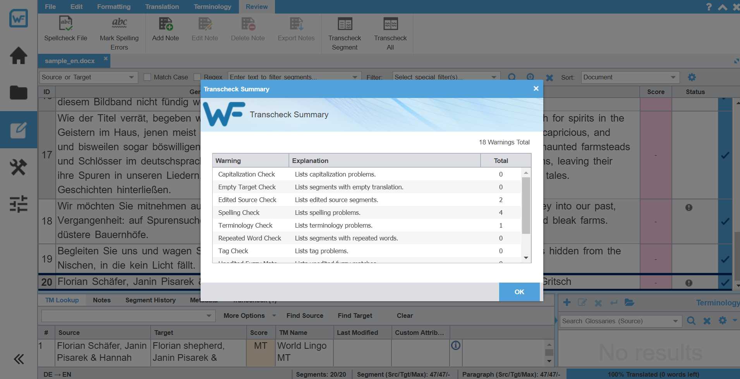Open the Tools wrench sidebar icon
The height and width of the screenshot is (379, 740).
19,167
